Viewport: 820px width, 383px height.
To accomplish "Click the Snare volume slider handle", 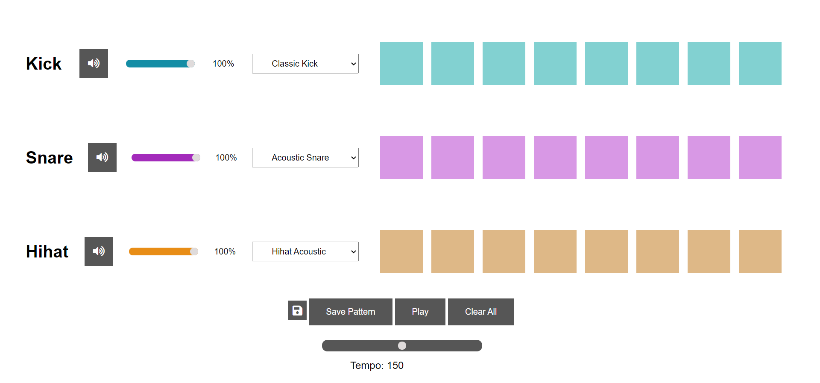I will 196,158.
